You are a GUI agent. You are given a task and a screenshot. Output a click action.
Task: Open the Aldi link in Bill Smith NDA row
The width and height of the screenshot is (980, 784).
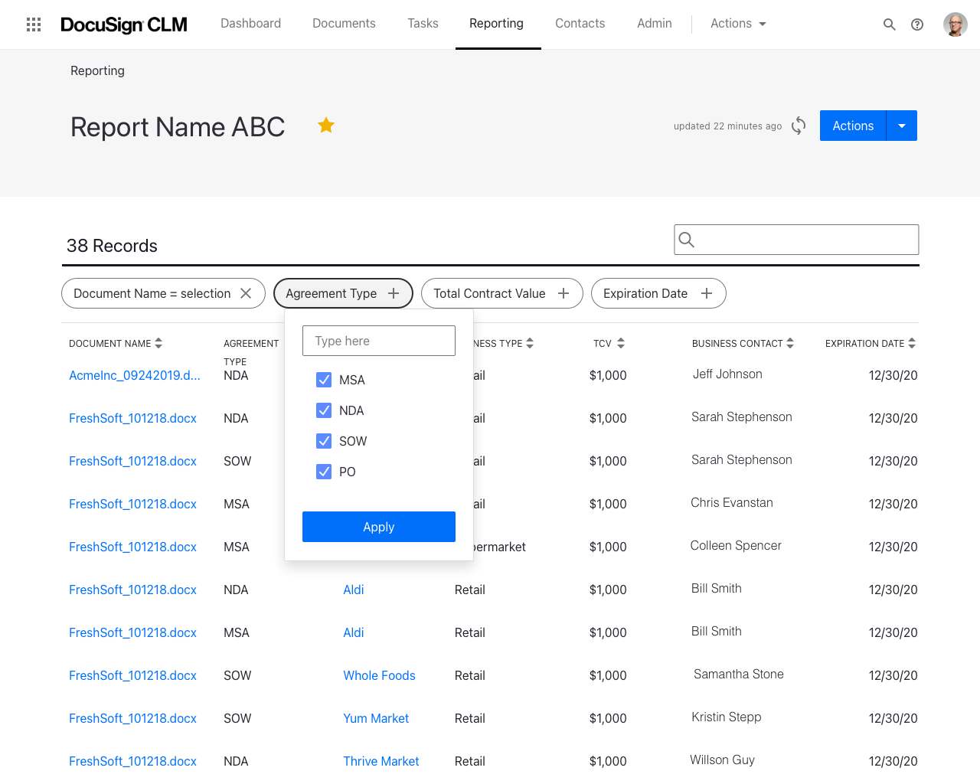pos(354,590)
